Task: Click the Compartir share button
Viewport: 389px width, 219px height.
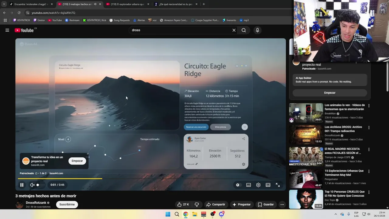Action: (216, 204)
